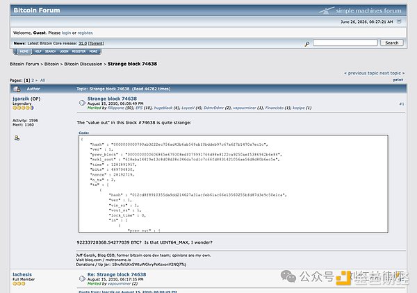Screen dimensions: 417x293
Task: Focus the forum search input field
Action: pyautogui.click(x=345, y=42)
